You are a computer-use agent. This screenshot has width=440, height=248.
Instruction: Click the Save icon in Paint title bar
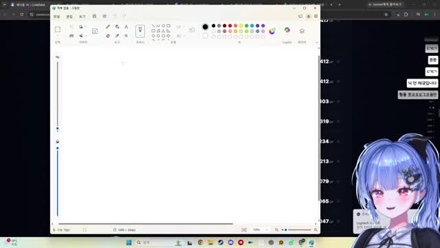94,17
